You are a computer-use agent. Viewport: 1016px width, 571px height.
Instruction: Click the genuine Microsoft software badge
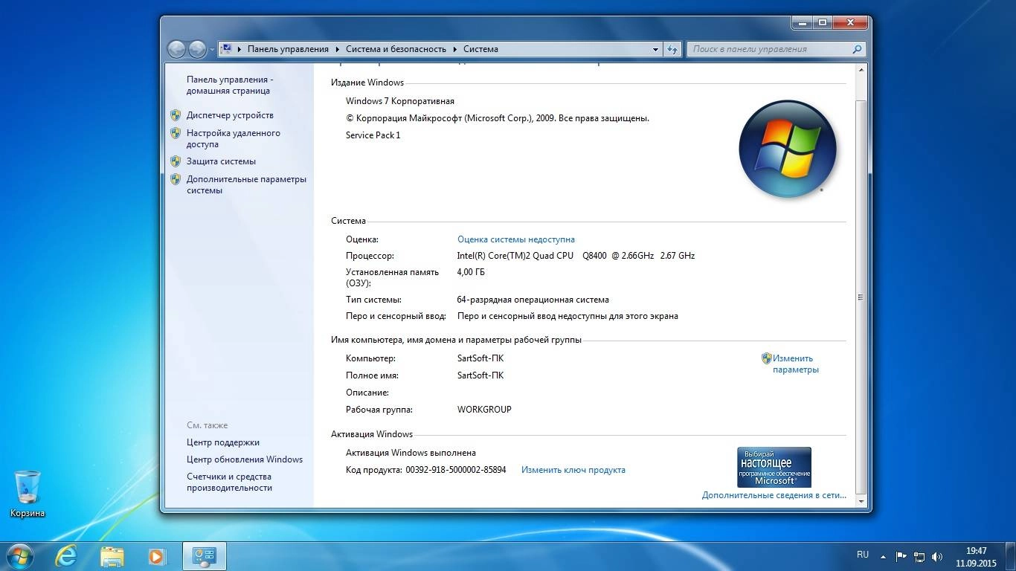click(774, 467)
